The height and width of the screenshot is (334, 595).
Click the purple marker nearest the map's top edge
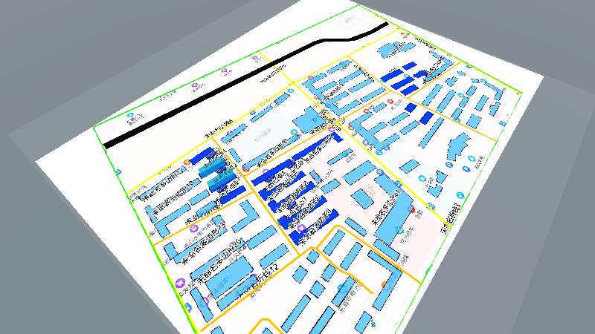click(x=257, y=57)
